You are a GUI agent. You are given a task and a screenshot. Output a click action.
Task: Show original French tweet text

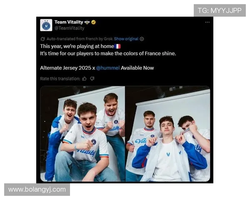[126, 39]
